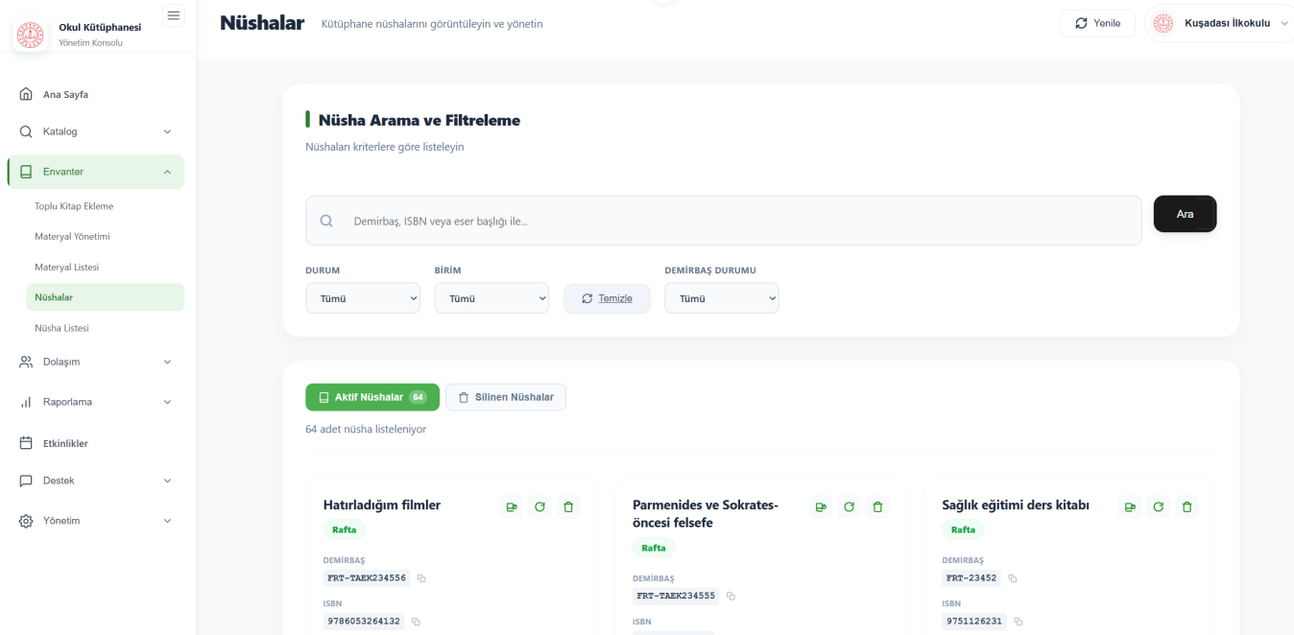Viewport: 1294px width, 635px height.
Task: Click the title Parmenides ve Sokrates-öncesi felsefe
Action: pos(706,514)
